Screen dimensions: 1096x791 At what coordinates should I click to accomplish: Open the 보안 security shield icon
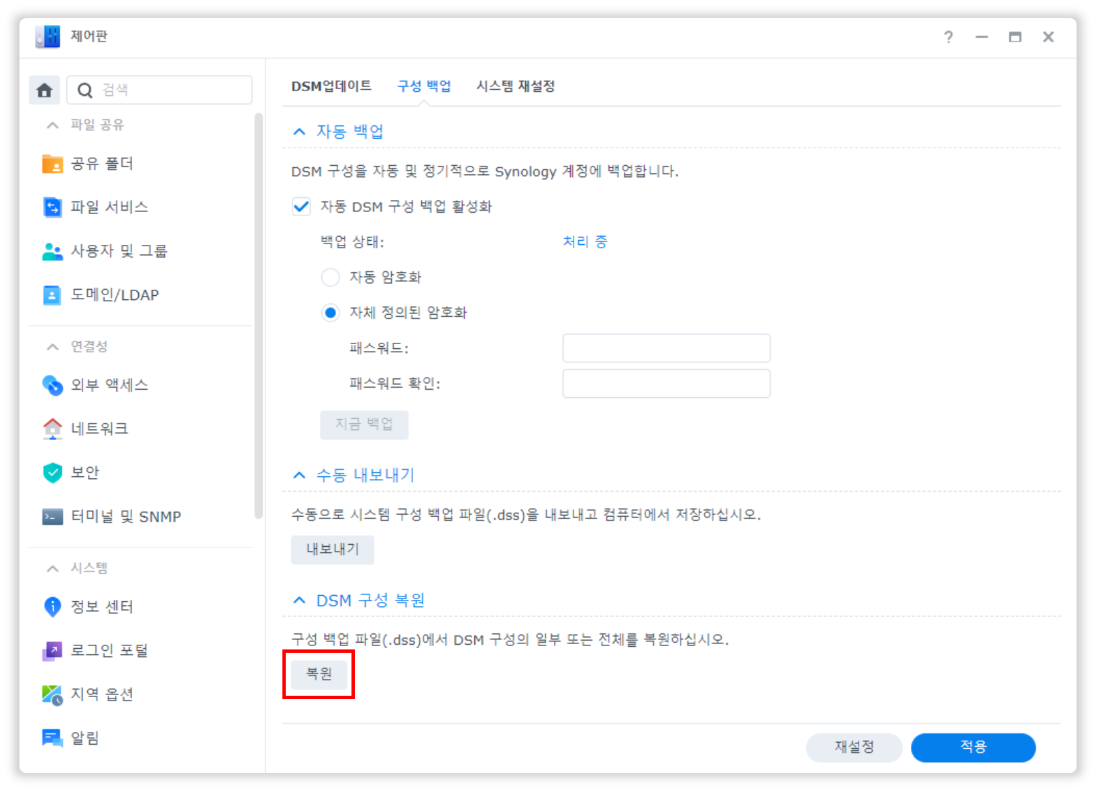[x=52, y=473]
